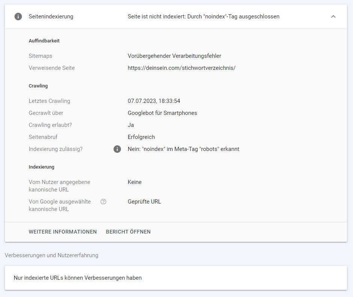Click the last crawl date 07.07.2023
The image size is (353, 297).
click(154, 101)
